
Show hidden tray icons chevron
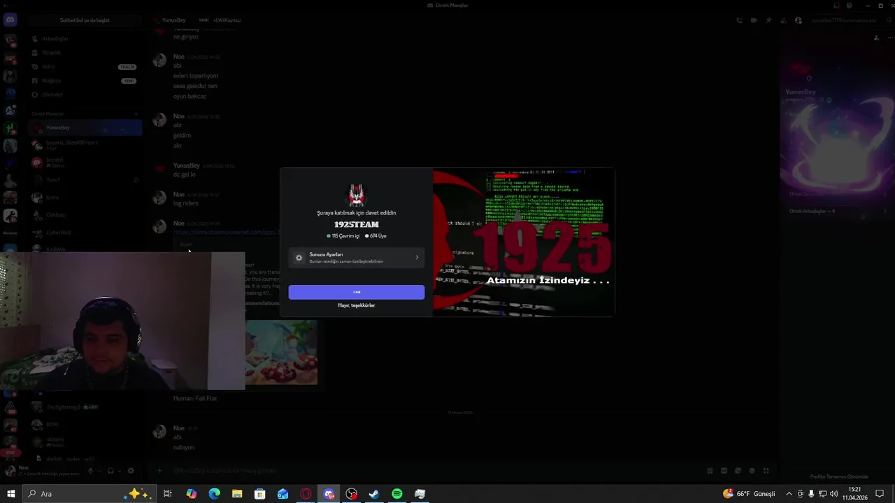(789, 494)
